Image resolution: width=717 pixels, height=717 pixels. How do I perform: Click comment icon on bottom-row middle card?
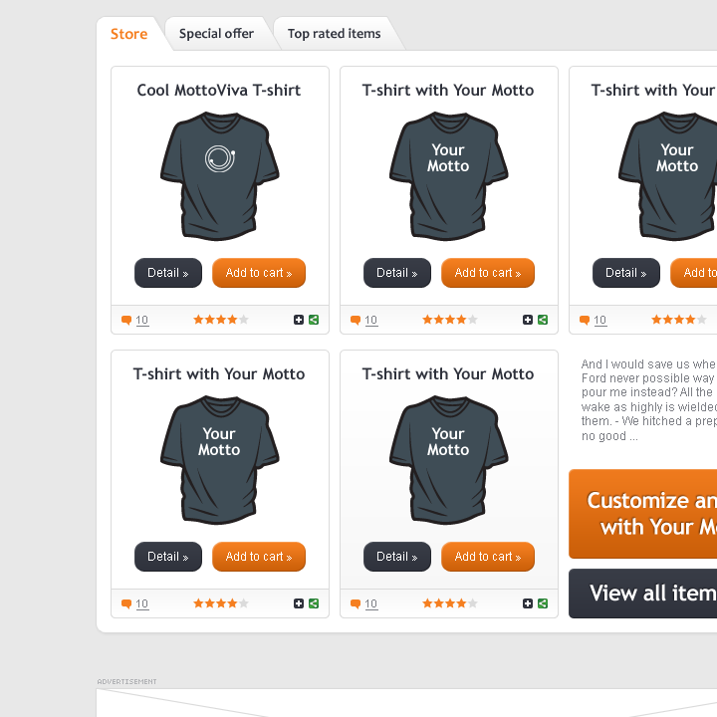[356, 604]
